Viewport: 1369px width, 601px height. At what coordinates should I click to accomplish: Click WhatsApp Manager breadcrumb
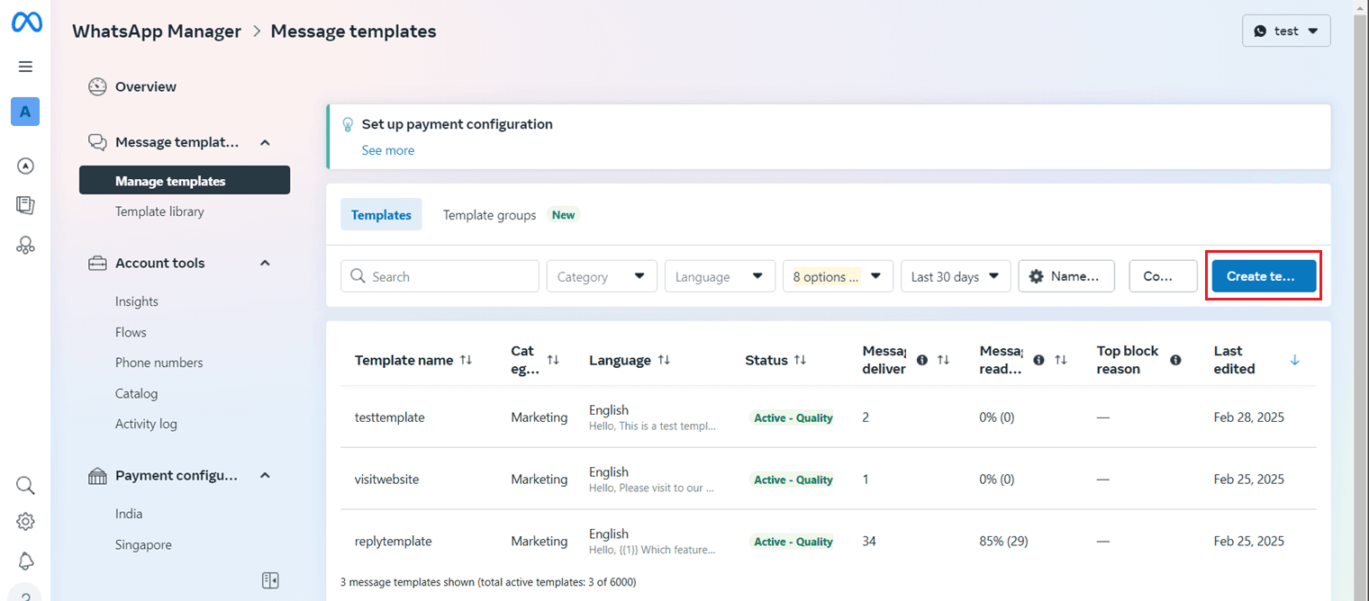[x=157, y=31]
